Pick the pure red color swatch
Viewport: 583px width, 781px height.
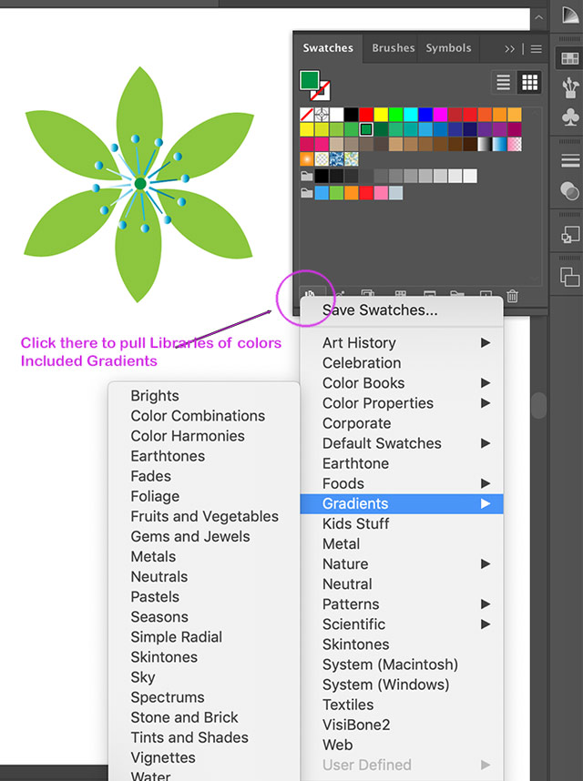tap(366, 115)
